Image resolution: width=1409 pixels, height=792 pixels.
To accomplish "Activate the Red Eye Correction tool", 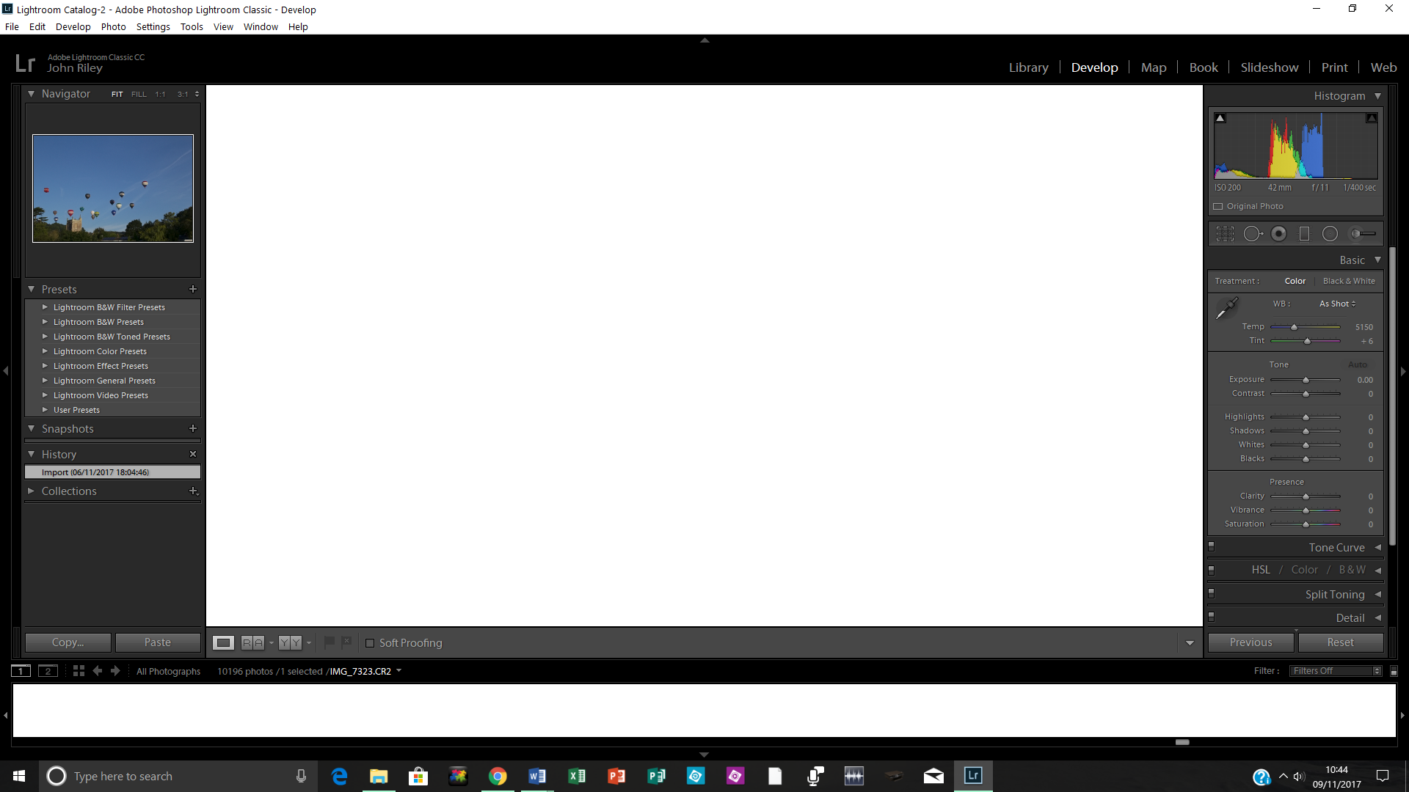I will coord(1278,234).
